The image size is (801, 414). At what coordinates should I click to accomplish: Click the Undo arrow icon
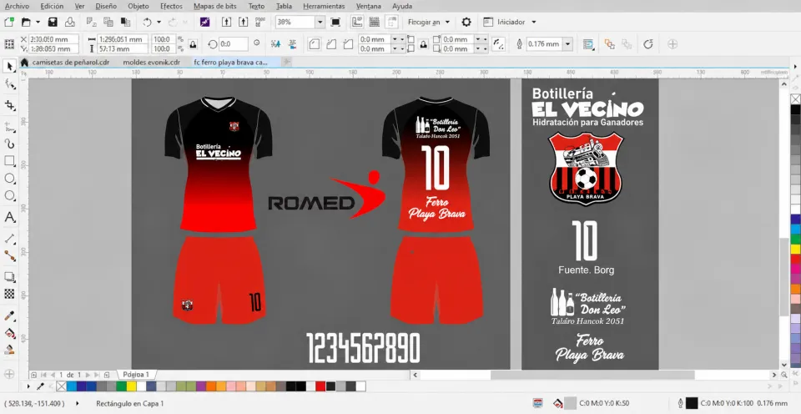pos(147,22)
